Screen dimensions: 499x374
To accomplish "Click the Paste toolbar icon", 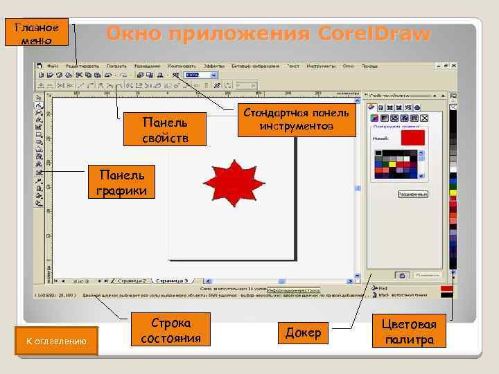I will coord(97,75).
